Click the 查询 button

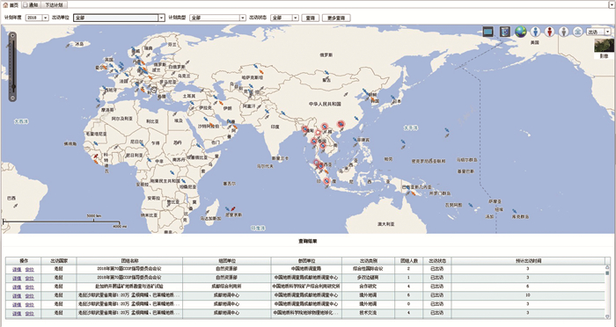[311, 18]
